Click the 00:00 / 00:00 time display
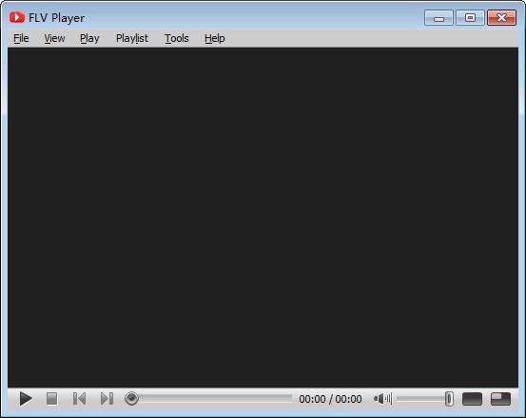The width and height of the screenshot is (526, 418). pos(330,399)
